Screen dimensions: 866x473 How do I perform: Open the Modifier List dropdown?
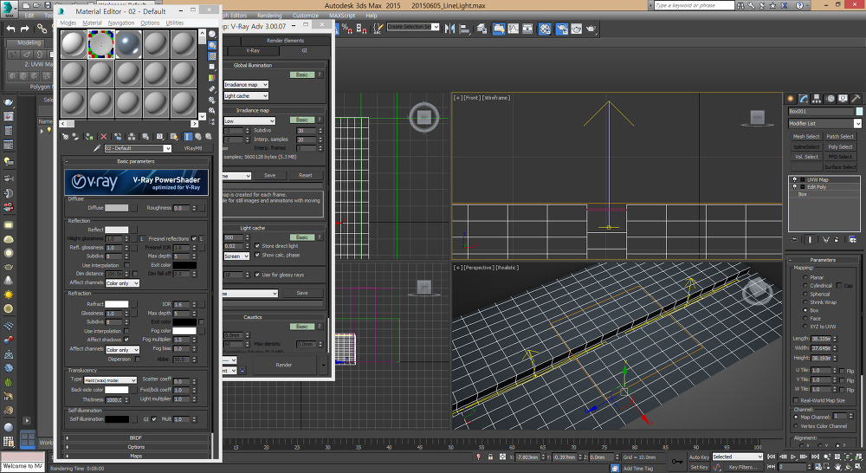(824, 124)
